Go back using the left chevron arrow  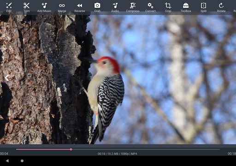(x=7, y=78)
